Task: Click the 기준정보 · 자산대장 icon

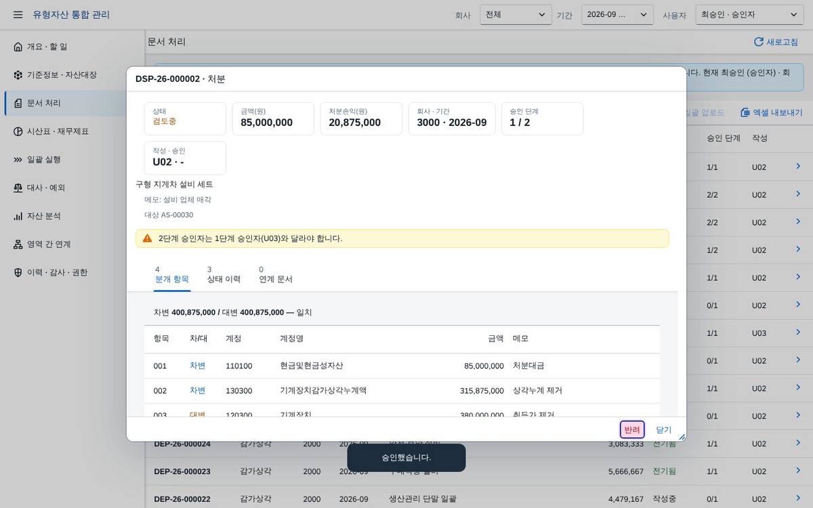Action: 18,75
